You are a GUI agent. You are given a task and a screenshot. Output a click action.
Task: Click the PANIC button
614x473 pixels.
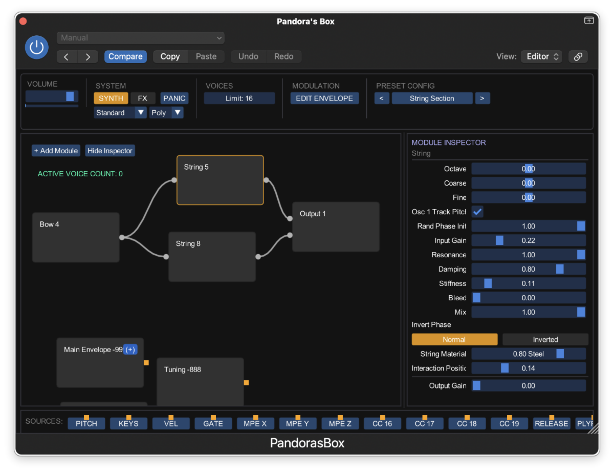pyautogui.click(x=174, y=98)
